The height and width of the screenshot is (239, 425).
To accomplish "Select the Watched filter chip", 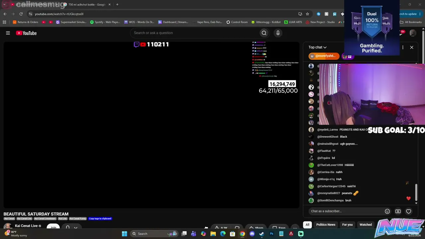I will (x=366, y=225).
